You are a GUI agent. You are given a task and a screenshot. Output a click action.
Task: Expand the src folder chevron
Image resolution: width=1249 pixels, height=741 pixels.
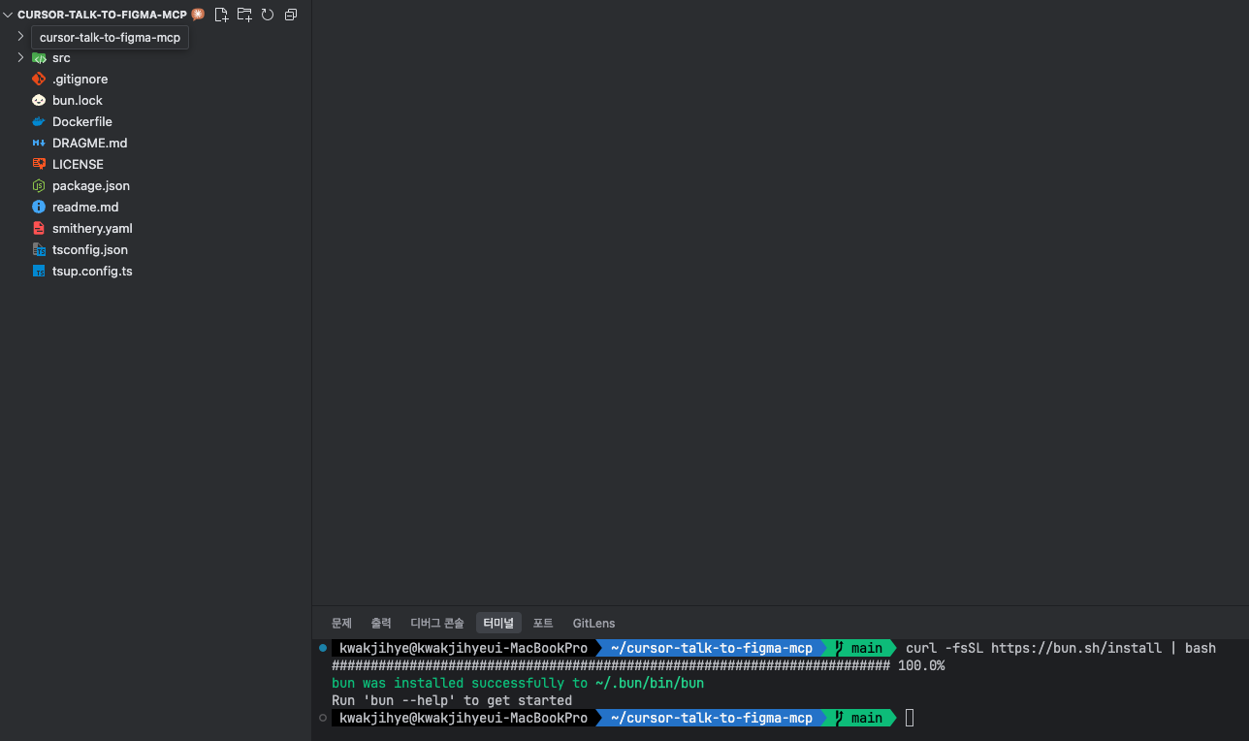(x=20, y=57)
